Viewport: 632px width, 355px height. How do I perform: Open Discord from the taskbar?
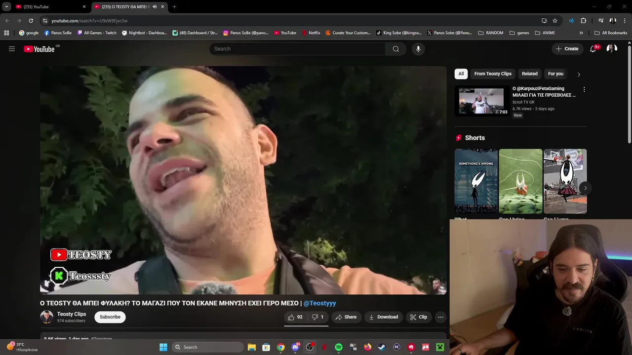click(x=295, y=347)
